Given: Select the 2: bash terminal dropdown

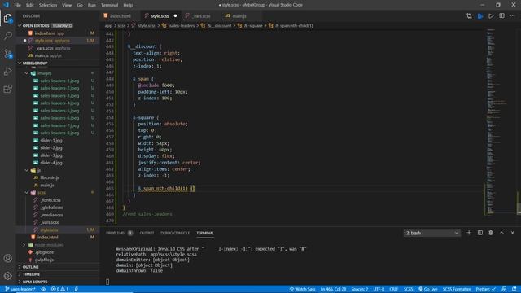Looking at the screenshot, I should pyautogui.click(x=431, y=233).
